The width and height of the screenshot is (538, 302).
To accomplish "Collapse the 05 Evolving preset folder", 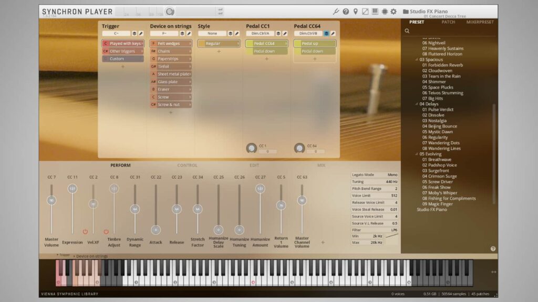I will 416,154.
